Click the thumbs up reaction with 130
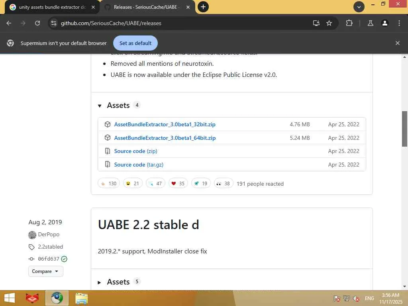Screen dimensions: 408x306 [x=109, y=183]
